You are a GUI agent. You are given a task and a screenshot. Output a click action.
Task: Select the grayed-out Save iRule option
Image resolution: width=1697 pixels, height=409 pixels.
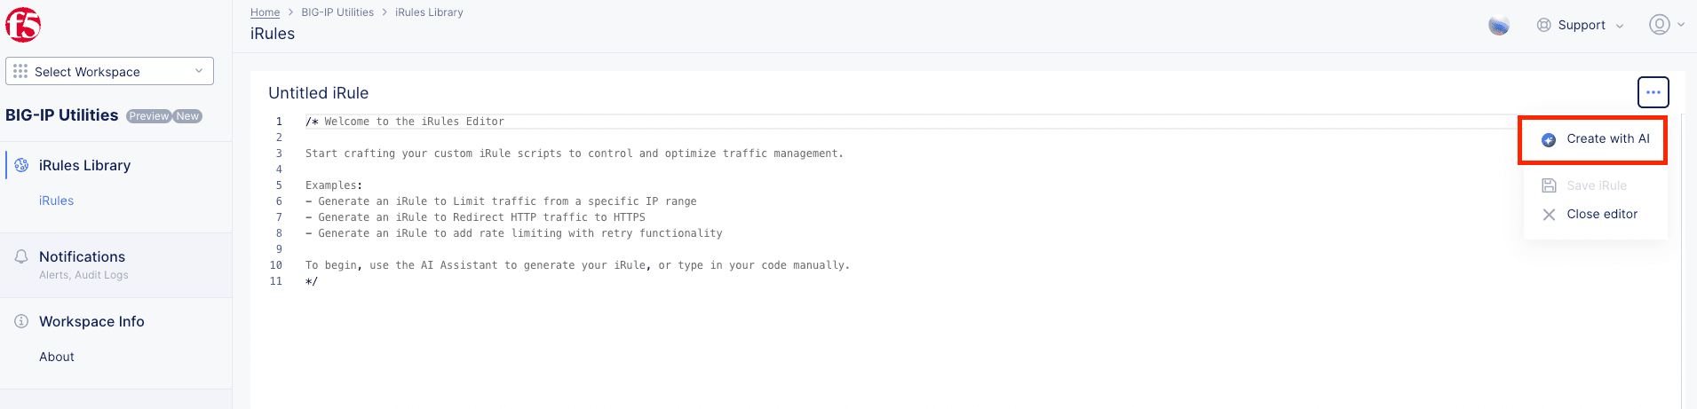1596,185
